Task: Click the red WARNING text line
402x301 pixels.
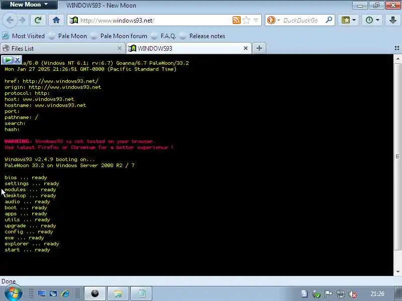Action: click(80, 141)
